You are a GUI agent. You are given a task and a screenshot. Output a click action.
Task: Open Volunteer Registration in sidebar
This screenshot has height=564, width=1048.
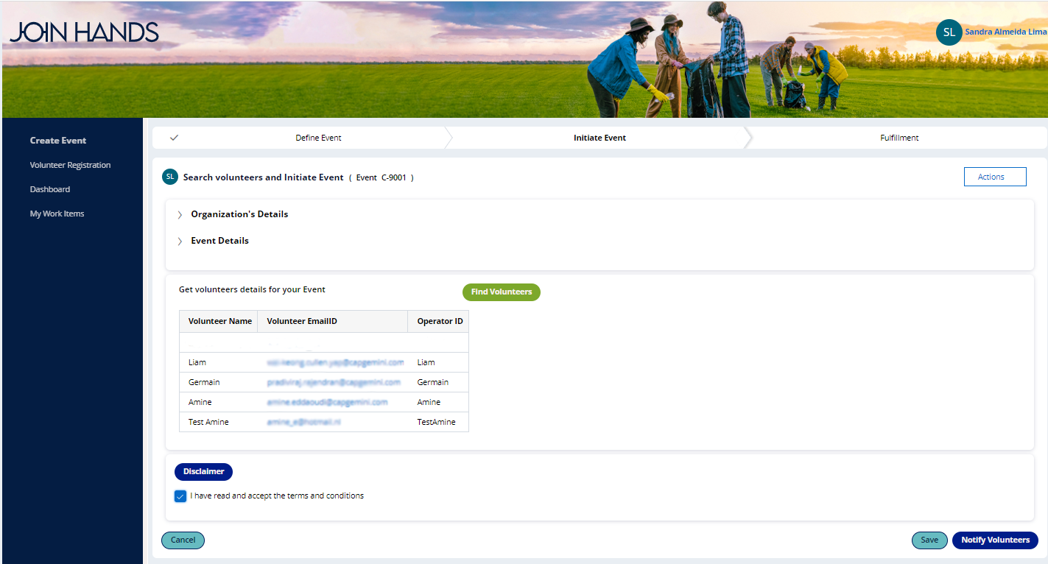pyautogui.click(x=70, y=165)
